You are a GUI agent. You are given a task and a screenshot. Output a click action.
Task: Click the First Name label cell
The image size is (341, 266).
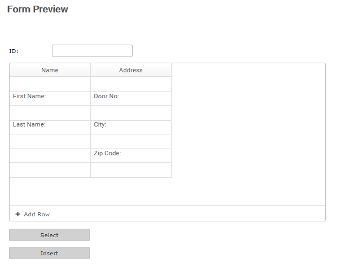50,98
